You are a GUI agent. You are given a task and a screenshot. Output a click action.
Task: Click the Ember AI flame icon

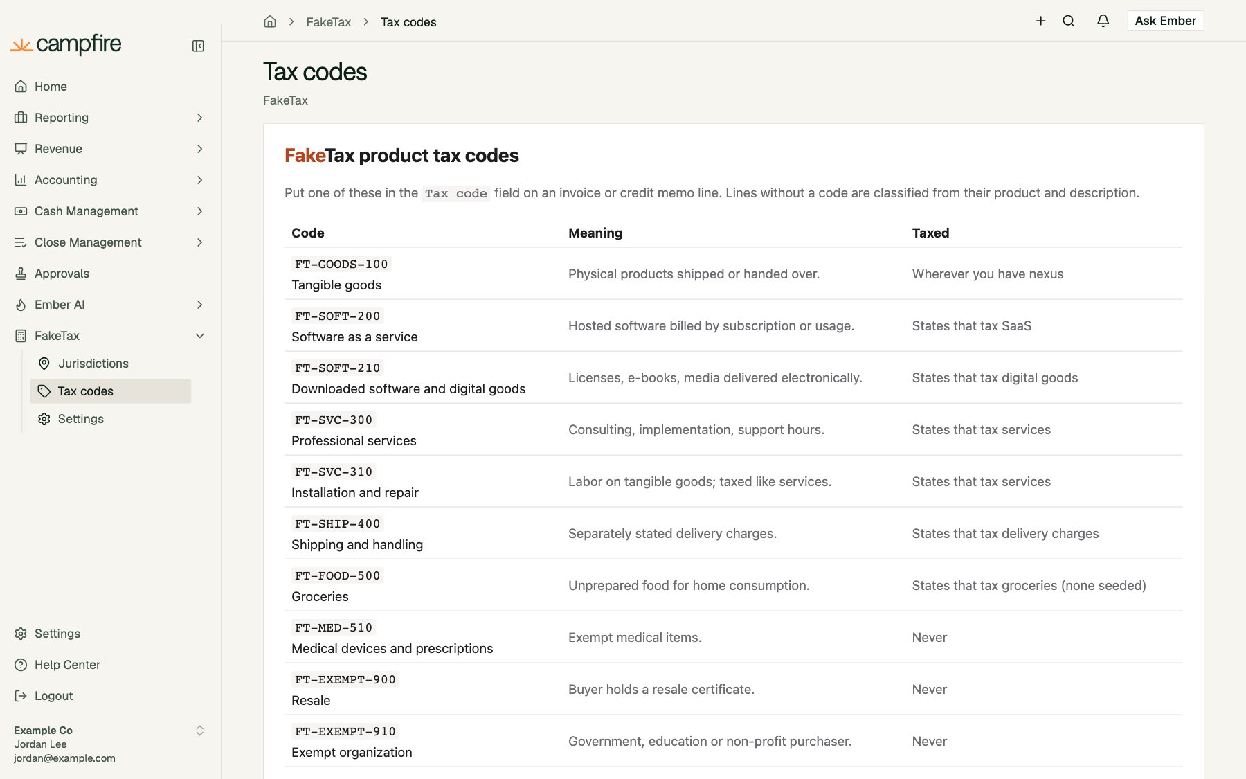click(21, 305)
